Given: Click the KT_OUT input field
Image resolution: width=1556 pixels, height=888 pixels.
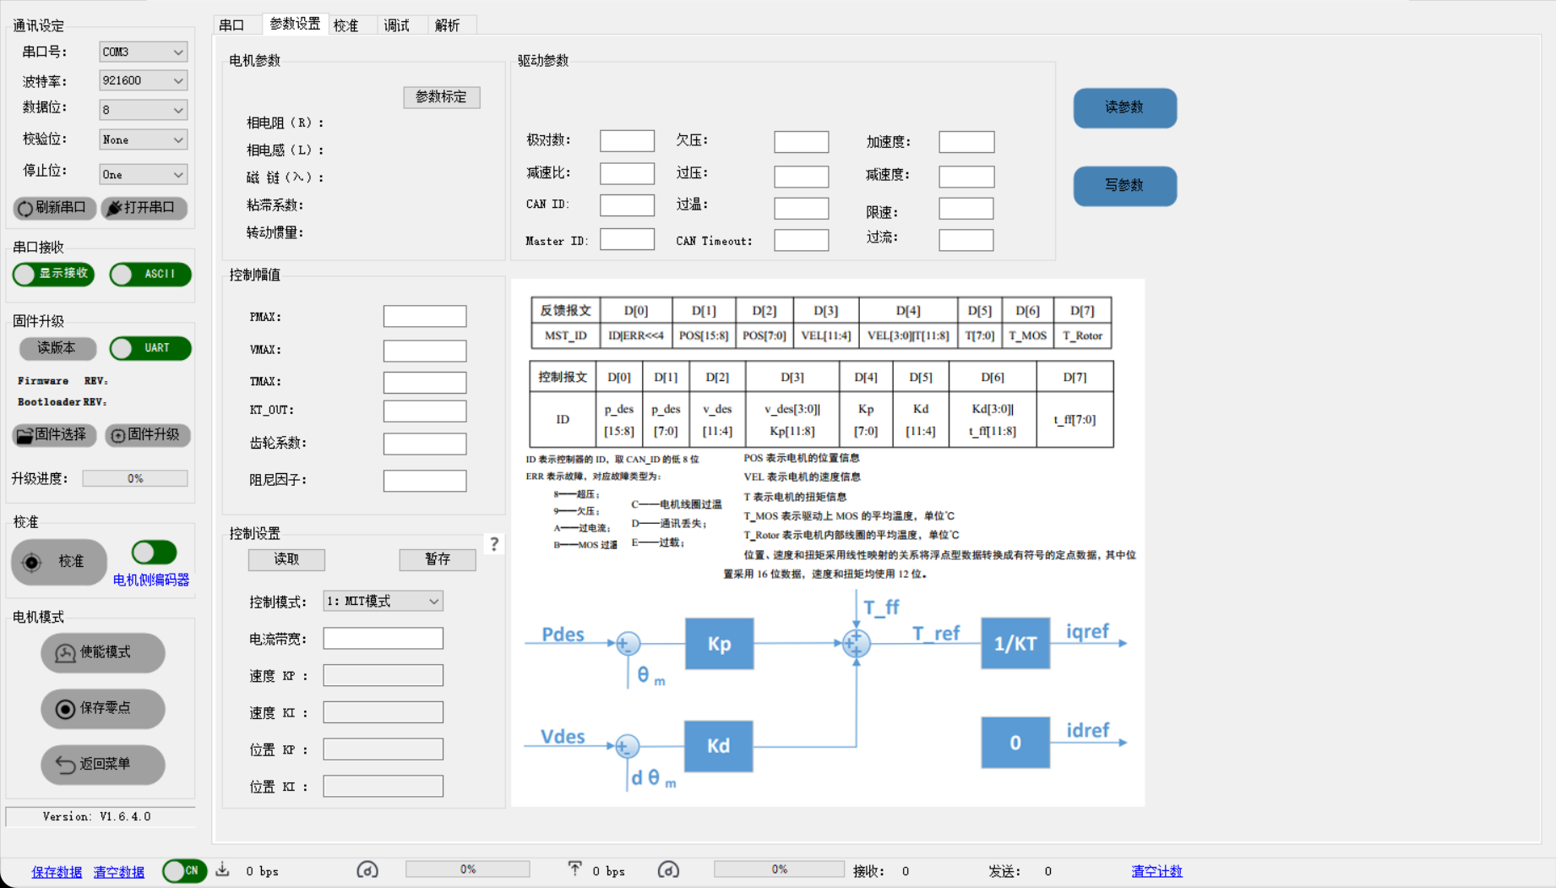Looking at the screenshot, I should coord(425,411).
